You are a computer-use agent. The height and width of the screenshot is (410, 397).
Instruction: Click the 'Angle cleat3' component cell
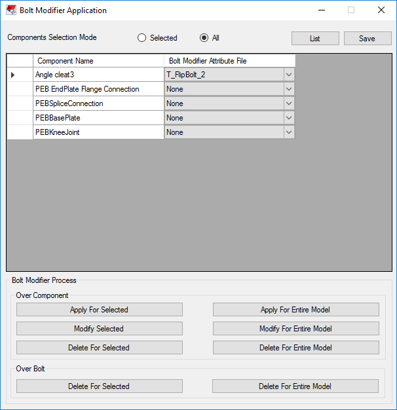(x=99, y=75)
